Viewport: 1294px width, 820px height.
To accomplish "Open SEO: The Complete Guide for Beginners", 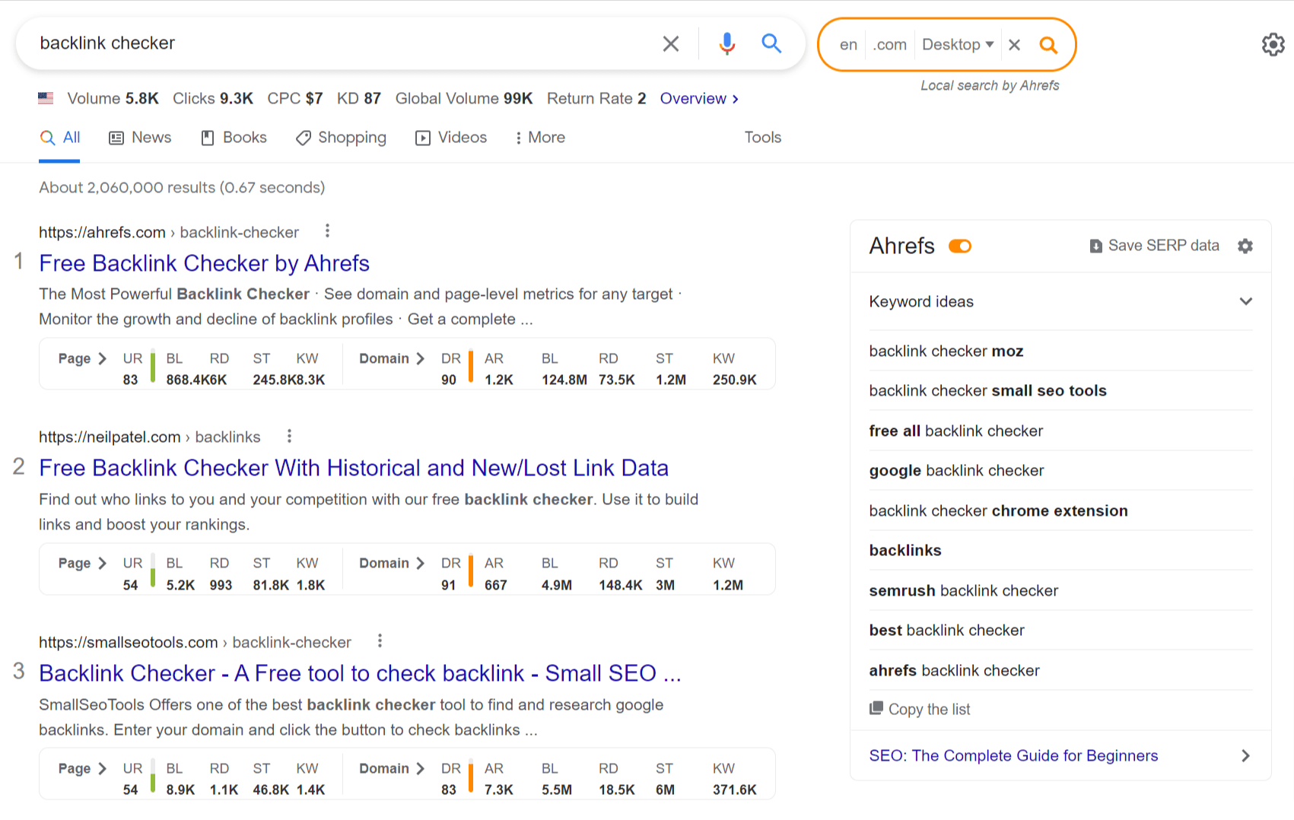I will point(1013,755).
